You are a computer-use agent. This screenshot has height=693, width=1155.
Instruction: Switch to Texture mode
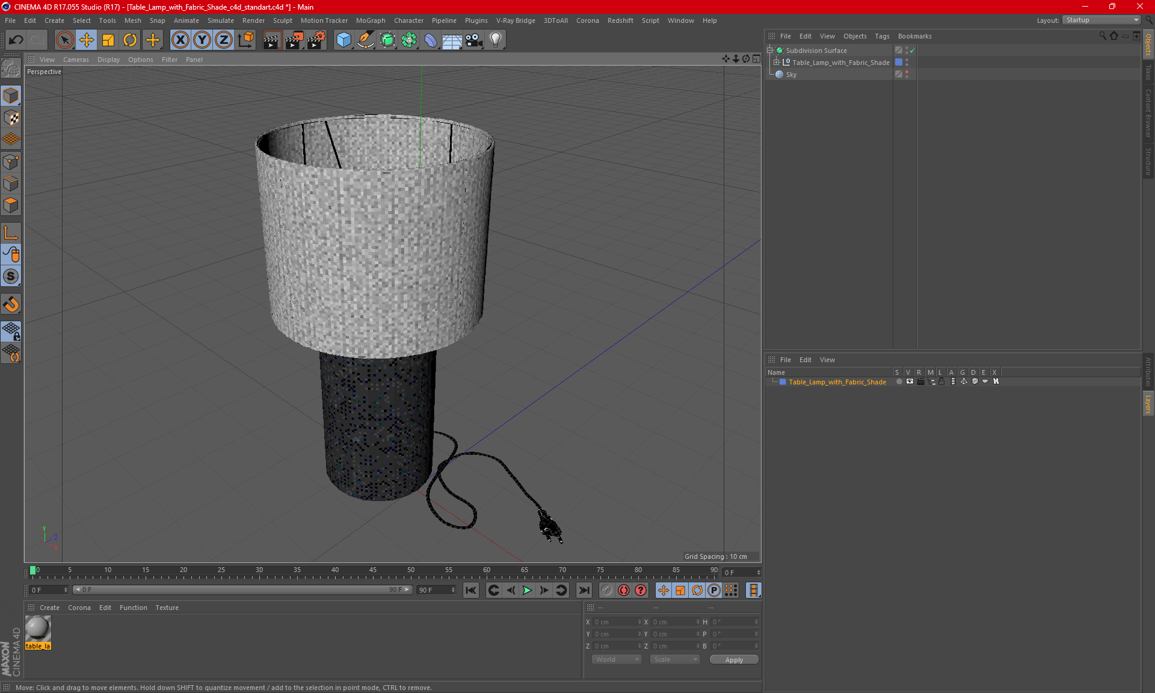pyautogui.click(x=11, y=118)
